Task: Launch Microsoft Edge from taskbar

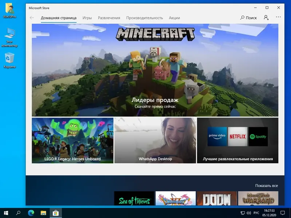Action: [x=31, y=213]
